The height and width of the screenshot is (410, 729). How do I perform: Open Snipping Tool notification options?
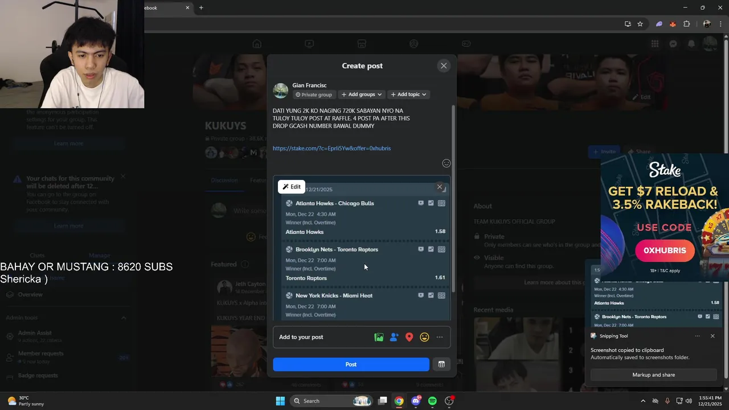(x=697, y=336)
